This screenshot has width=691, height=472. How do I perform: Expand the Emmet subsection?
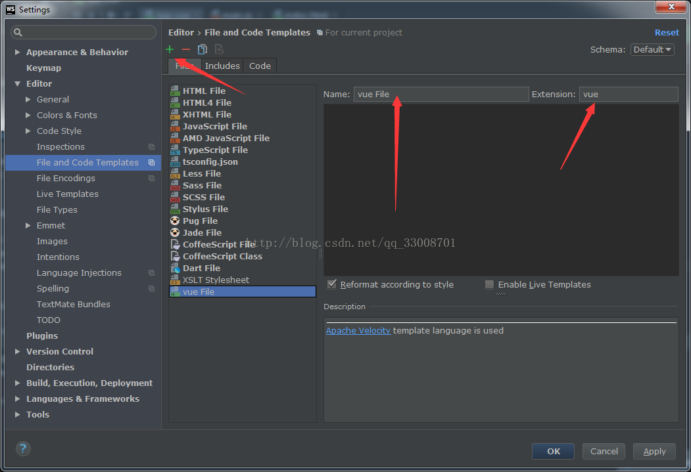(28, 226)
